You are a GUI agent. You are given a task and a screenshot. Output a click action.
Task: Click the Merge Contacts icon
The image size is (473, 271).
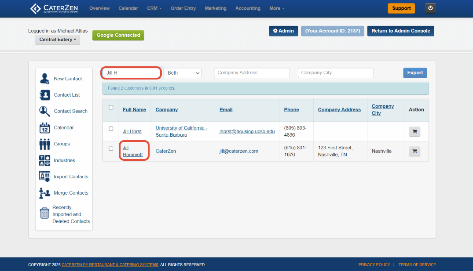pyautogui.click(x=44, y=193)
